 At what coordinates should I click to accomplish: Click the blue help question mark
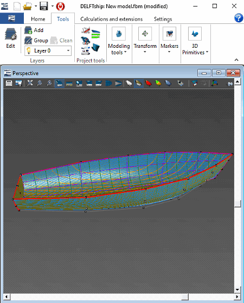[x=239, y=18]
